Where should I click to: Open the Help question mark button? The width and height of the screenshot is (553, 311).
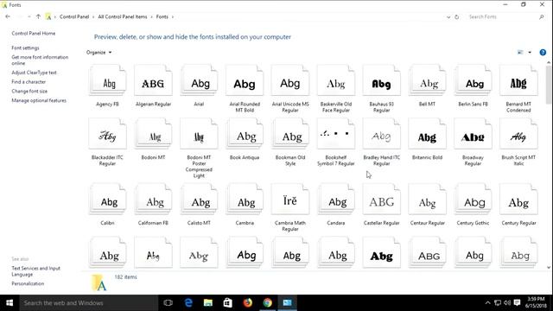click(x=543, y=52)
